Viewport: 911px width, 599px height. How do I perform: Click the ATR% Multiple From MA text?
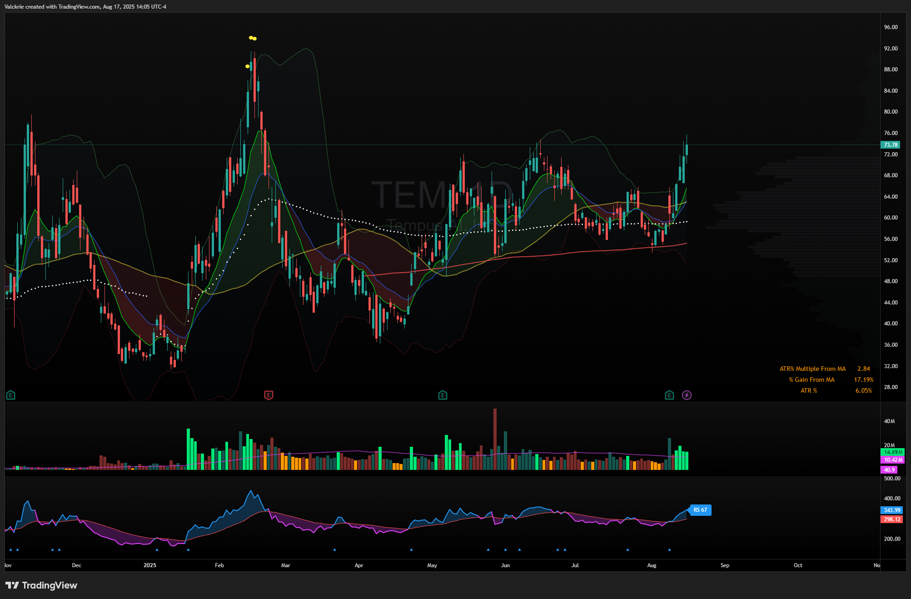(812, 369)
